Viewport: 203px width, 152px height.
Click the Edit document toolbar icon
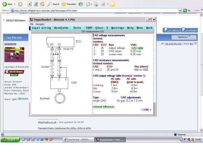[103, 4]
